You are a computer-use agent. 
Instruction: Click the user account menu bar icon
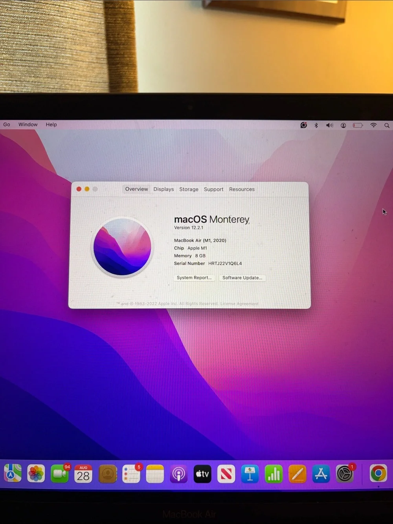pos(343,125)
